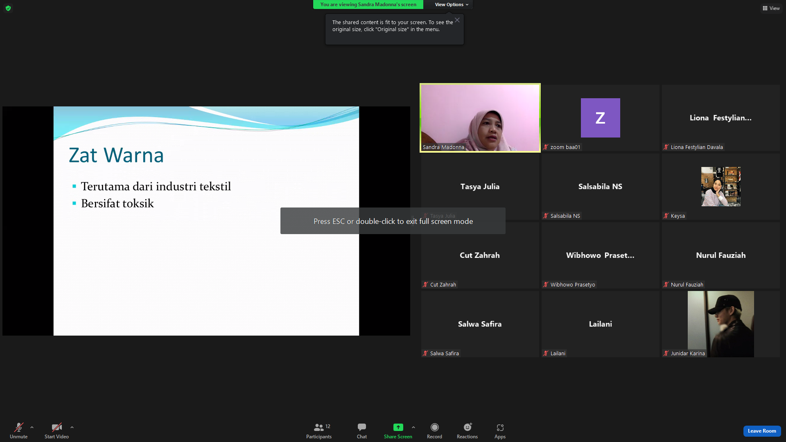Select Lailani participant tile
786x442 pixels.
600,324
